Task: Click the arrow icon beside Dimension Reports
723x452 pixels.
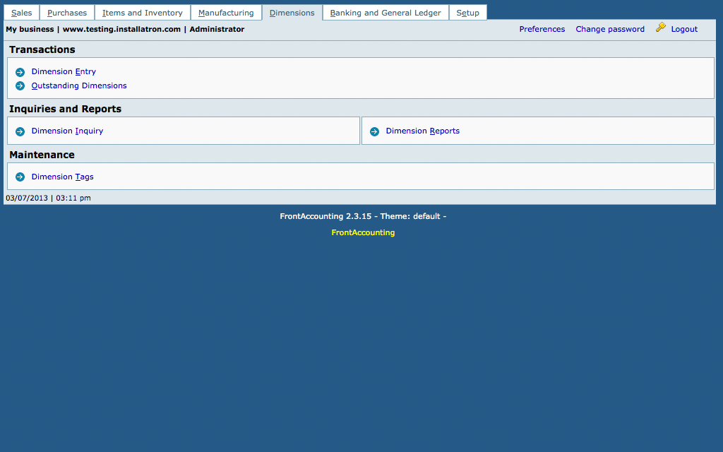Action: tap(374, 131)
